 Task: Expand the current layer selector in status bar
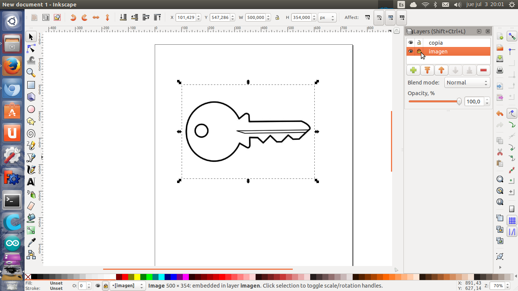tap(127, 286)
